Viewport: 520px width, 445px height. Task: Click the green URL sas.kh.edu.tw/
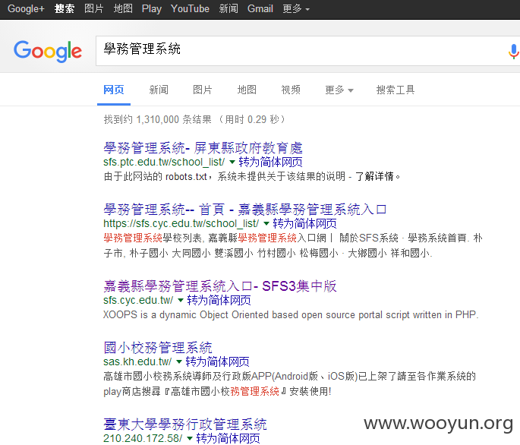pos(137,361)
